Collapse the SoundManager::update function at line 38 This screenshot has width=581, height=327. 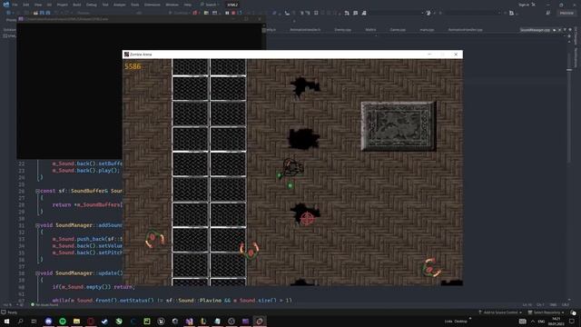point(37,273)
